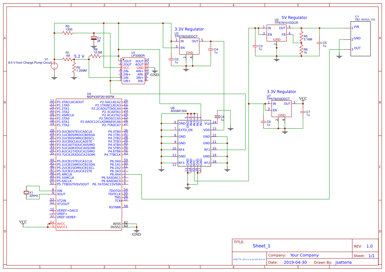Select the date 2019-04-30 field
Screen dimensions: 385x272
[295, 262]
